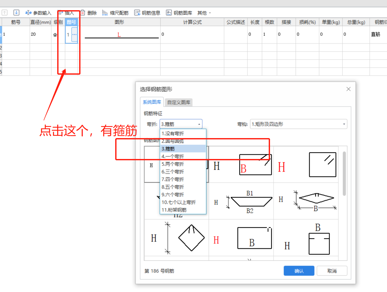Screen dimensions: 387x292
Task: Click the move-up arrow icon
Action: click(x=5, y=12)
